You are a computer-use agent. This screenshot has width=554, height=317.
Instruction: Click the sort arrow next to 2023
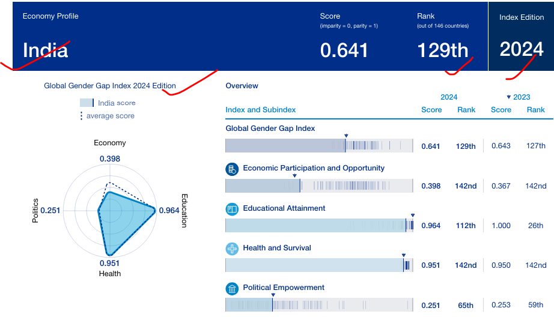click(509, 97)
